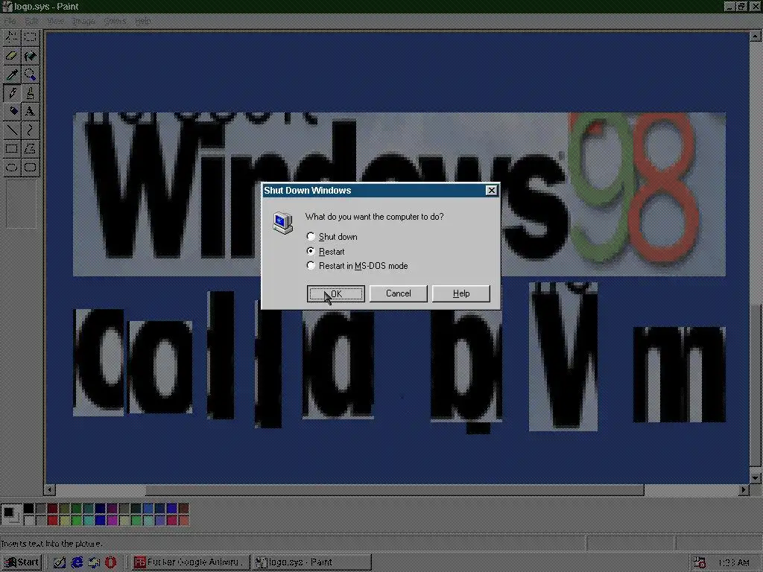Switch to taskbar window with red FB icon

[190, 562]
